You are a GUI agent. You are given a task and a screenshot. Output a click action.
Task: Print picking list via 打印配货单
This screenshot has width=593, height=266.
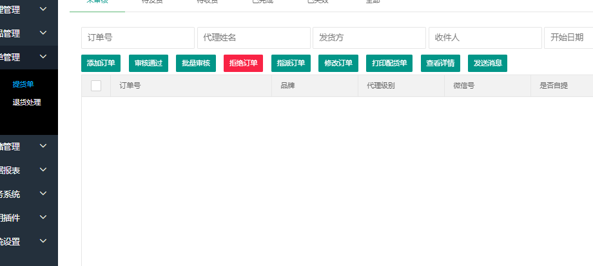pos(389,63)
